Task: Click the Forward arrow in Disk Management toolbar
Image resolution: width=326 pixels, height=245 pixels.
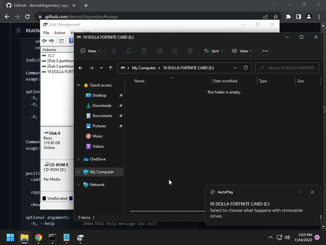Action: click(51, 41)
